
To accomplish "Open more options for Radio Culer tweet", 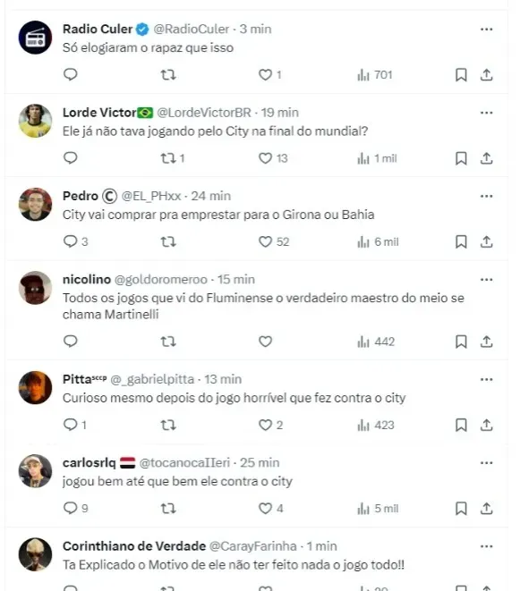I will (486, 29).
